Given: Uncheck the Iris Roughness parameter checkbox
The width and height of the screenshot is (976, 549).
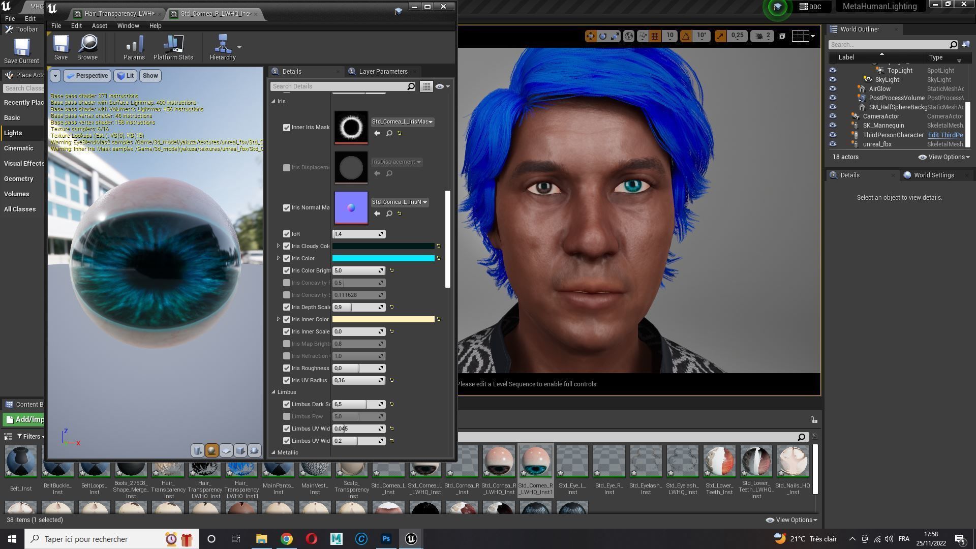Looking at the screenshot, I should coord(287,368).
